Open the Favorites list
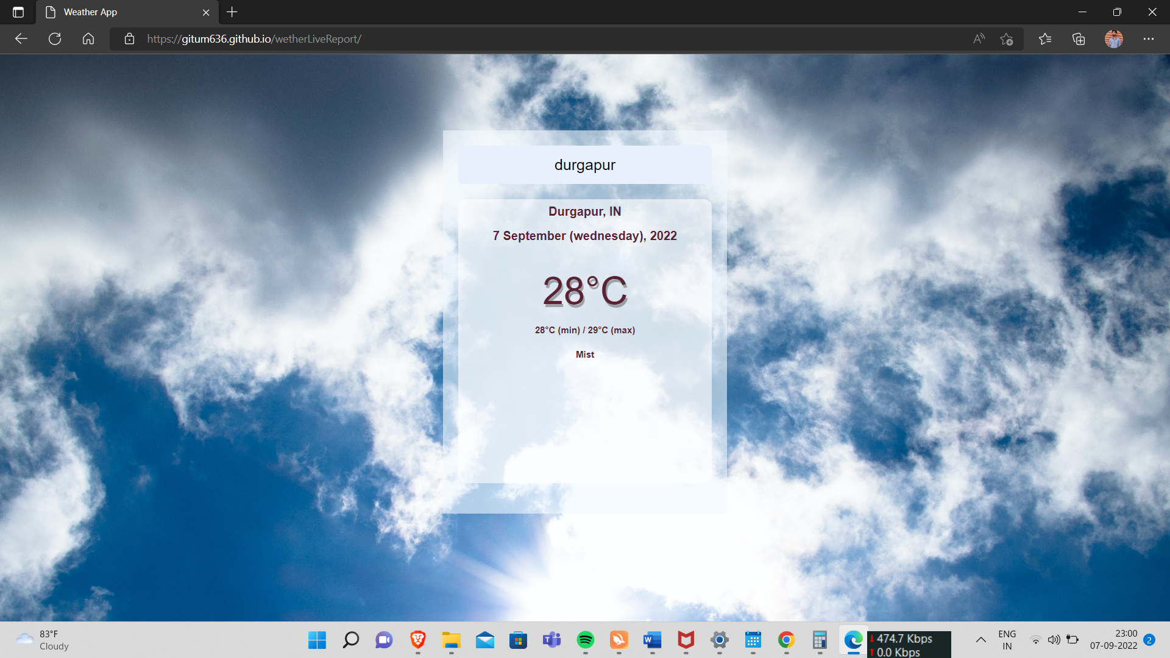 [1045, 39]
